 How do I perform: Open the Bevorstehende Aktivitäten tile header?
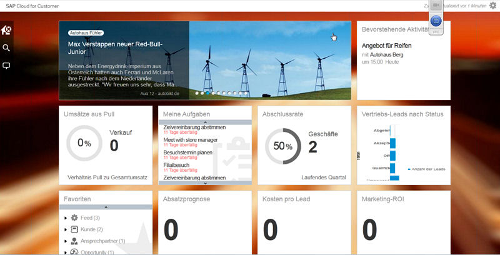395,29
